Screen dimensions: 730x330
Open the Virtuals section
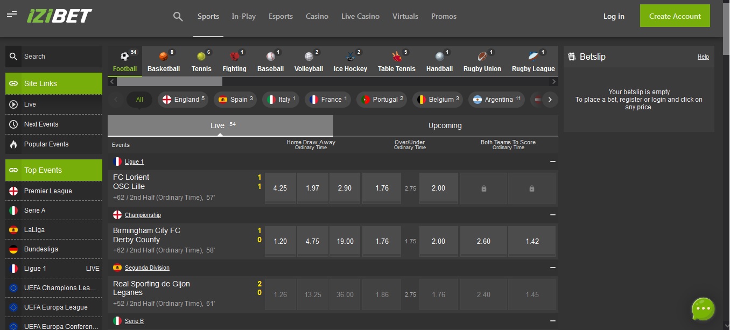point(405,17)
